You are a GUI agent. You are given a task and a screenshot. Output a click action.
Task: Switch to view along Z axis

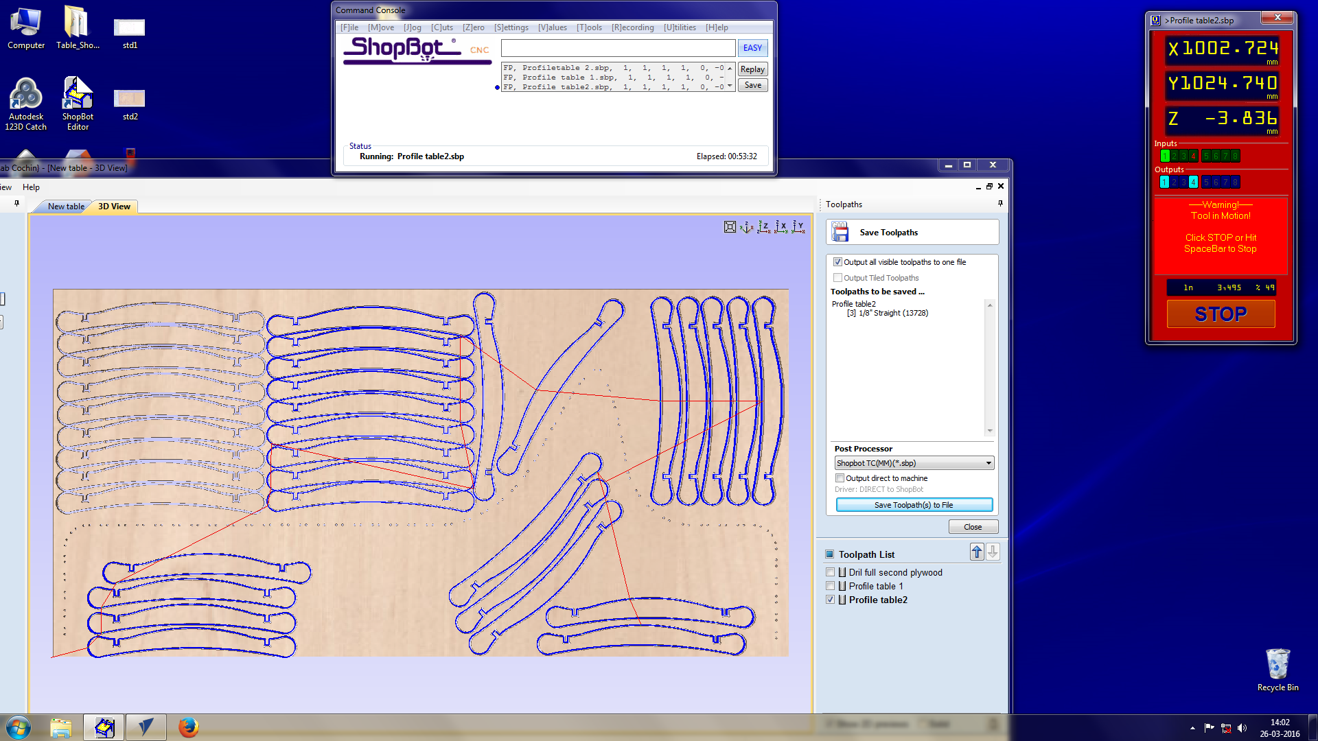click(764, 227)
